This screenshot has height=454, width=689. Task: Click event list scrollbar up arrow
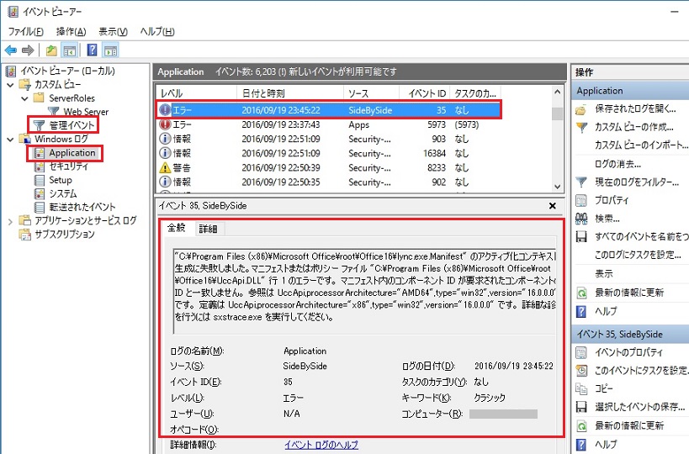click(557, 92)
